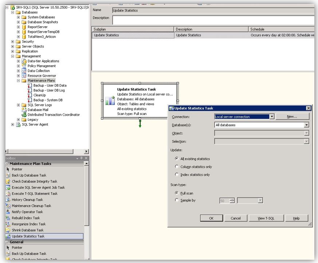This screenshot has width=318, height=263.
Task: Click the SRV-SQL1 server icon in tree
Action: coord(13,8)
